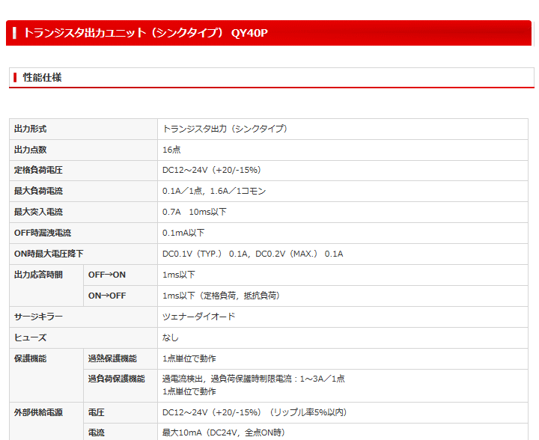
Task: Click the value '0.1mA以下'
Action: coord(183,233)
